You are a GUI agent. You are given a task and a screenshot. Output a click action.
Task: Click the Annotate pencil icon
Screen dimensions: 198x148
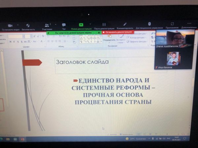tap(125, 24)
